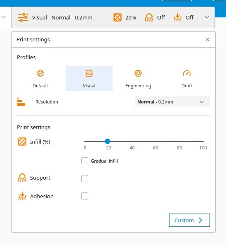Screen dimensions: 226x245
Task: Click the Support icon in print settings
Action: [22, 178]
